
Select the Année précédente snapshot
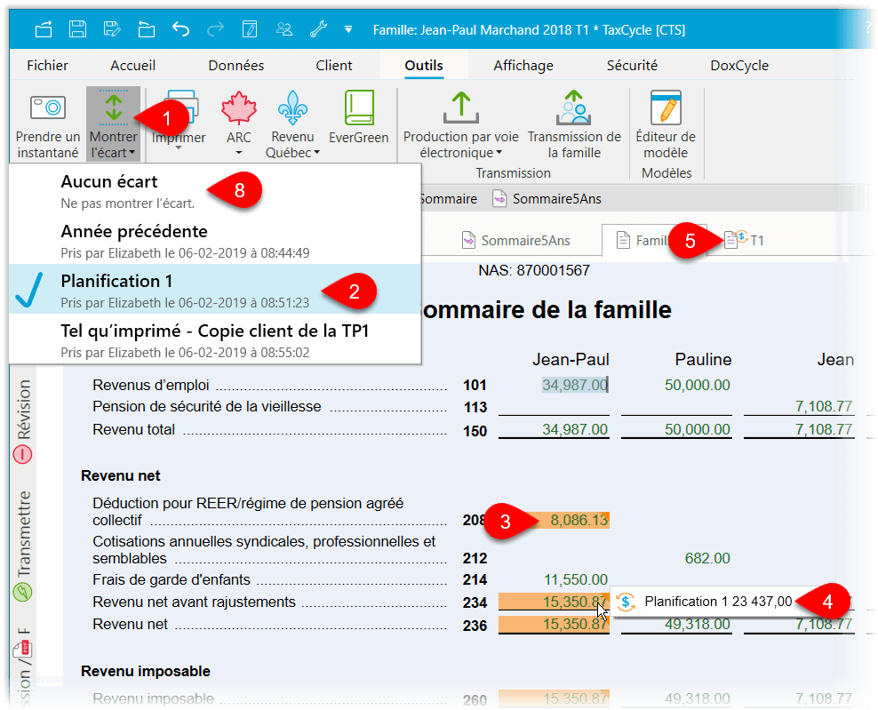pos(215,240)
